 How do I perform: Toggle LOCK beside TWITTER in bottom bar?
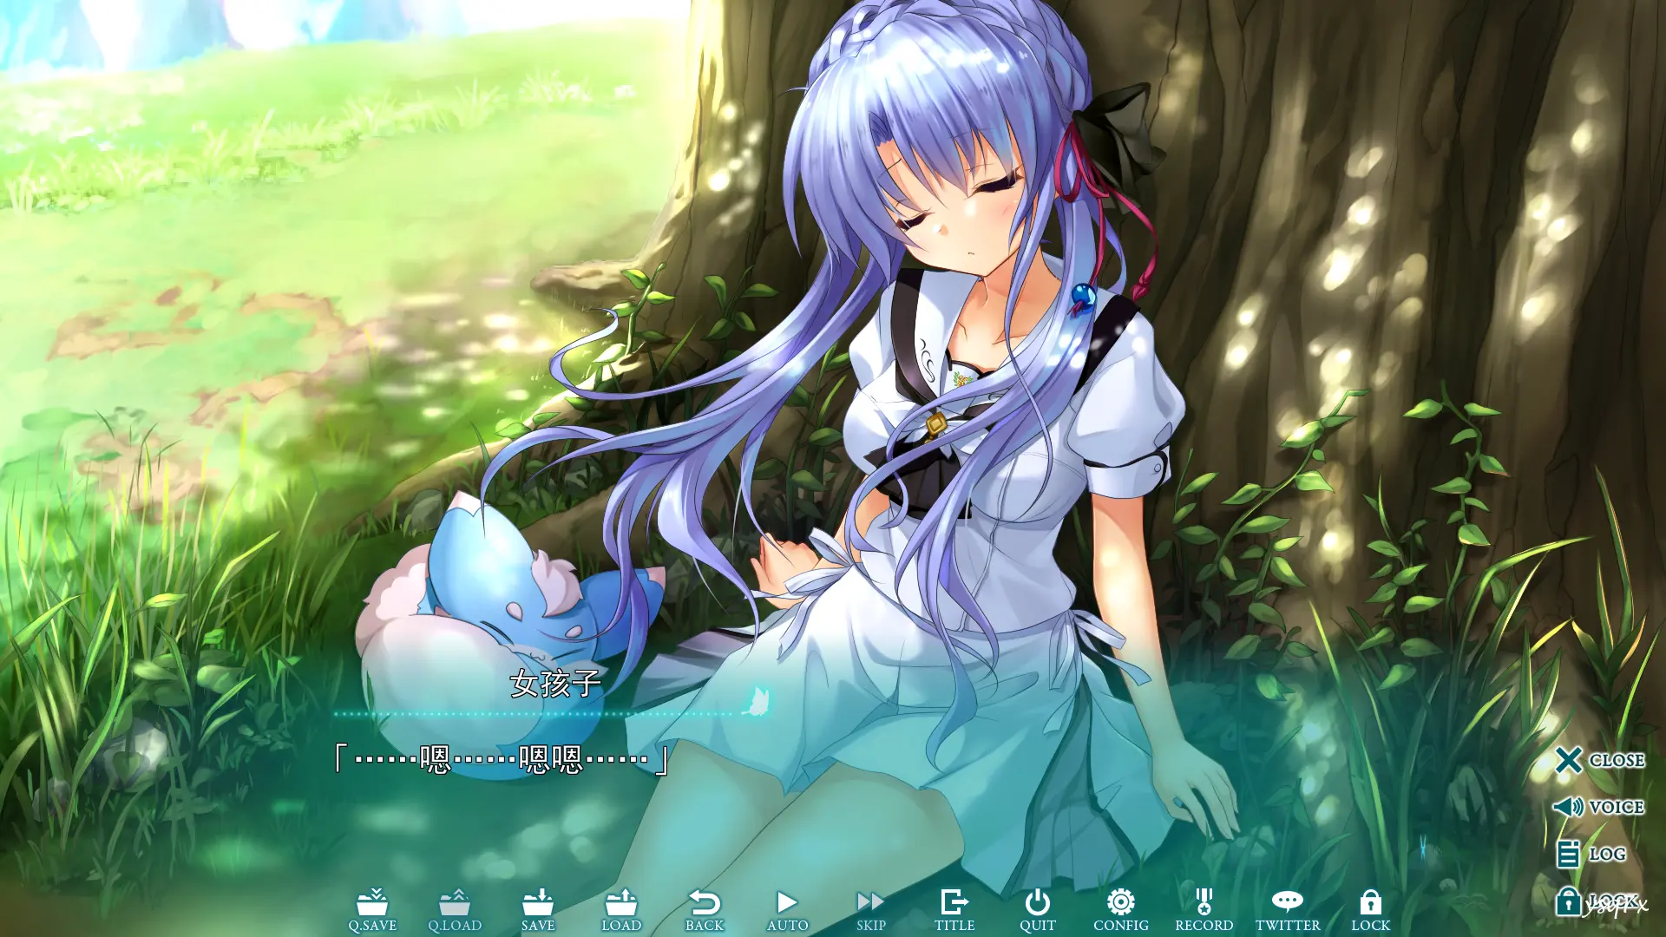pos(1370,911)
